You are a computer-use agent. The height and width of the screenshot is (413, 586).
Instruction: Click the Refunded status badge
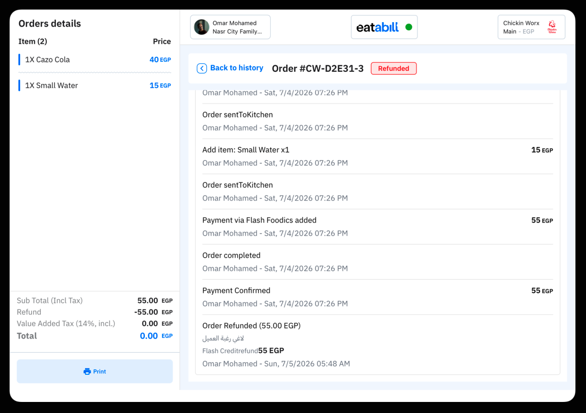click(393, 68)
